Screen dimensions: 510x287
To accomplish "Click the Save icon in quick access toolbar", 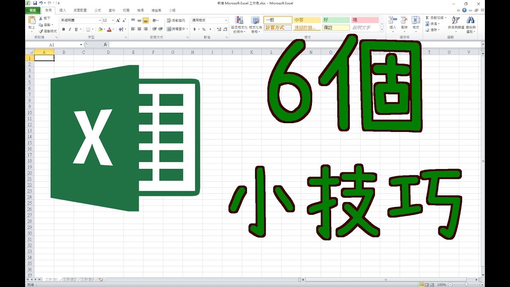I will point(35,3).
